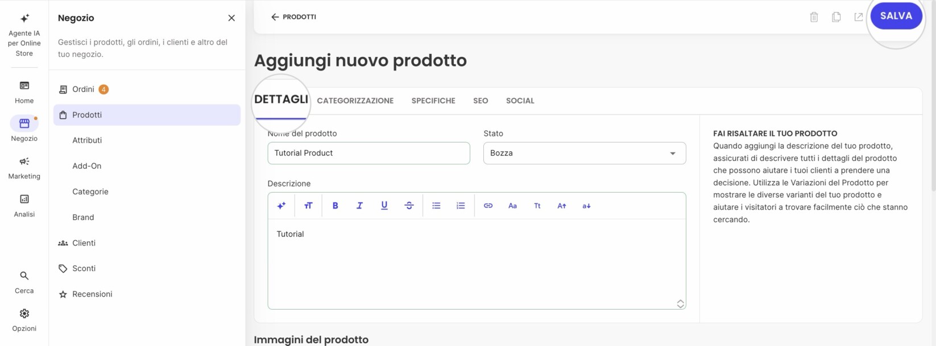Screen dimensions: 936x346
Task: Click the Salva button
Action: tap(896, 16)
